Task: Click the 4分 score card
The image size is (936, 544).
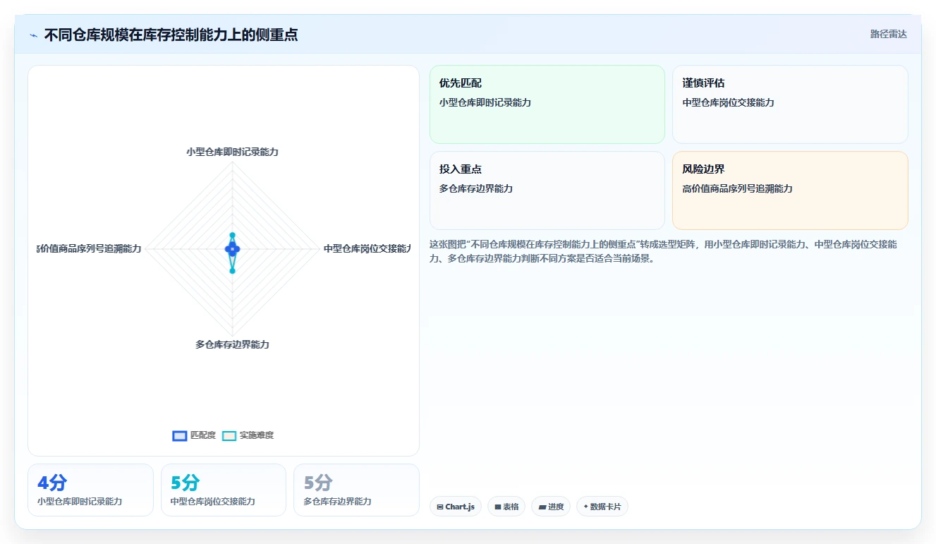Action: pyautogui.click(x=90, y=490)
